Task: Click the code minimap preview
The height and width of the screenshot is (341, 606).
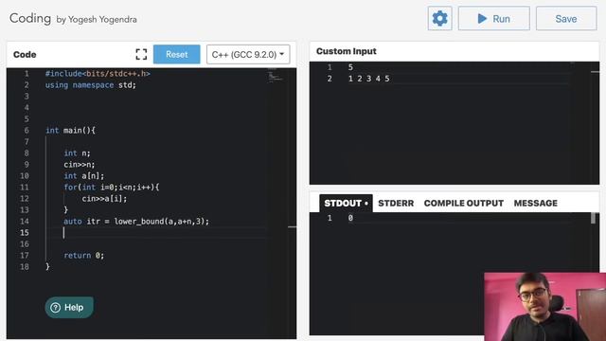Action: click(275, 75)
